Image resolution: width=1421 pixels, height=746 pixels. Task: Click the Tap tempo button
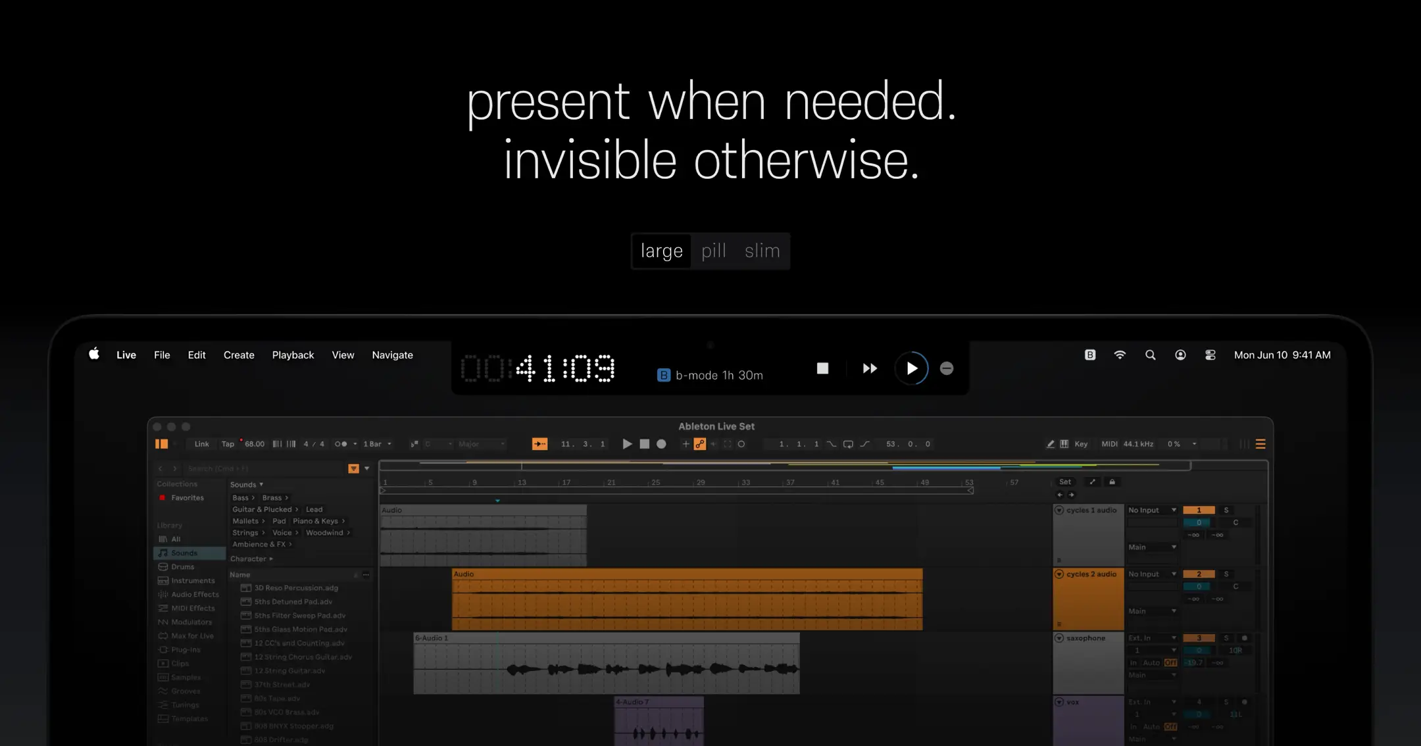click(228, 444)
